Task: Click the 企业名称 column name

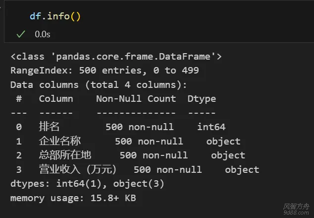Action: (59, 141)
